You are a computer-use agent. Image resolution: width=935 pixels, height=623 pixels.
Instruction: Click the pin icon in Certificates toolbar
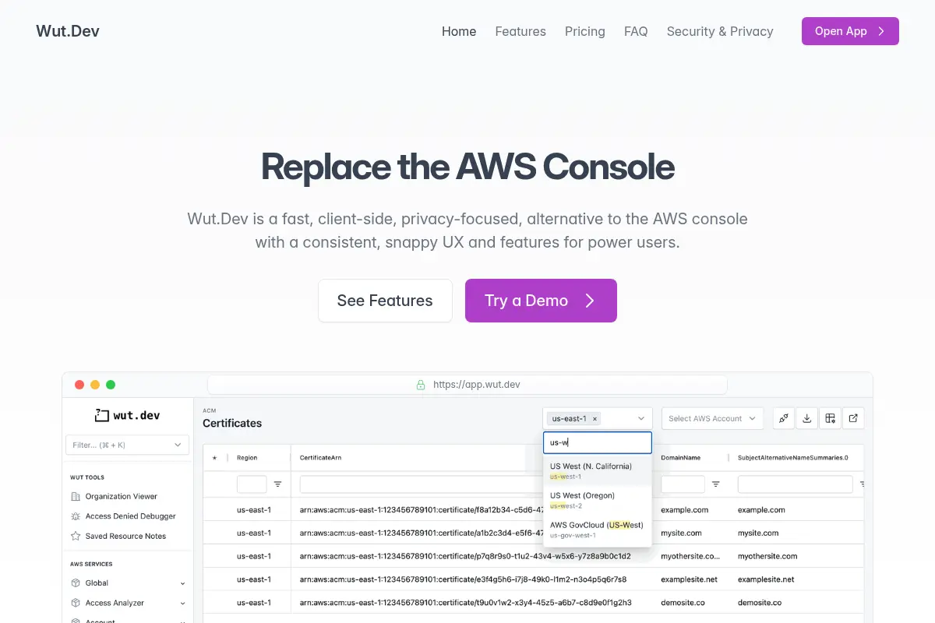point(784,418)
